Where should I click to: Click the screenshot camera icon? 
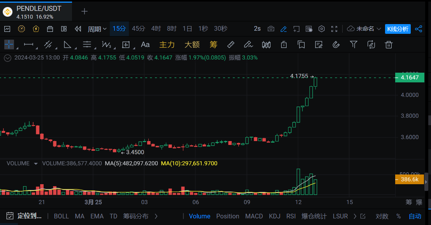click(271, 29)
